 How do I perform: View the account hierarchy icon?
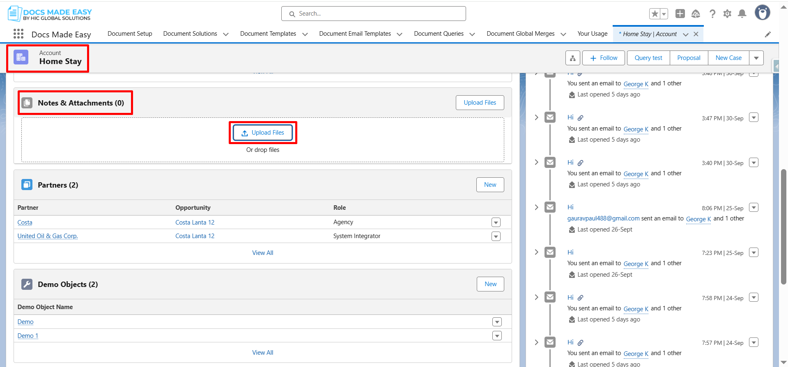(x=572, y=58)
